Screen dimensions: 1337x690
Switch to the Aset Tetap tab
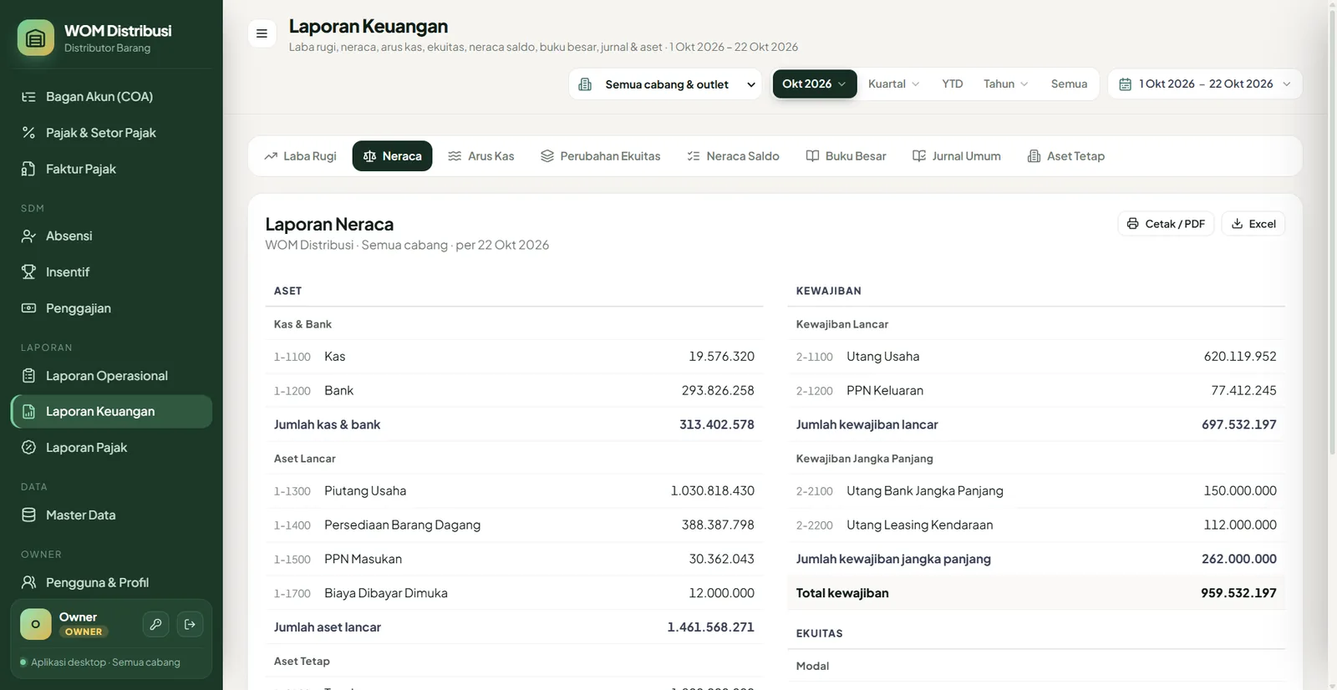point(1066,156)
